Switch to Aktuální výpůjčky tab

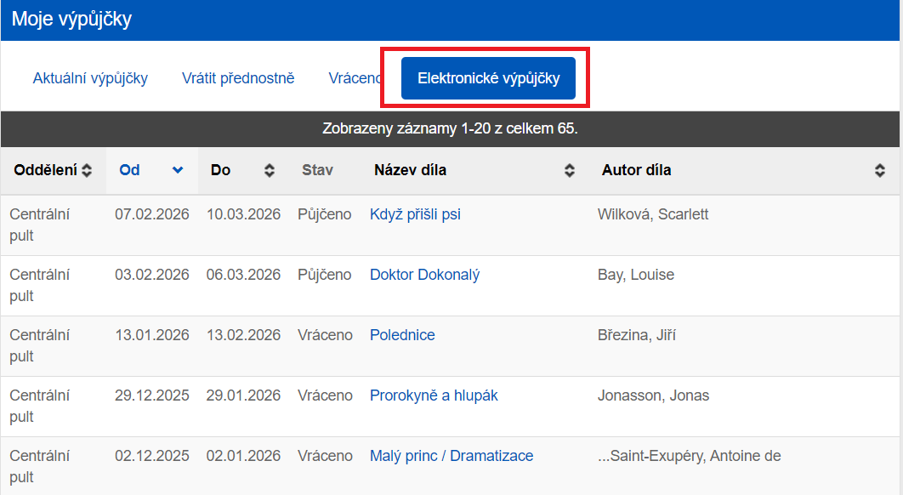pos(90,78)
